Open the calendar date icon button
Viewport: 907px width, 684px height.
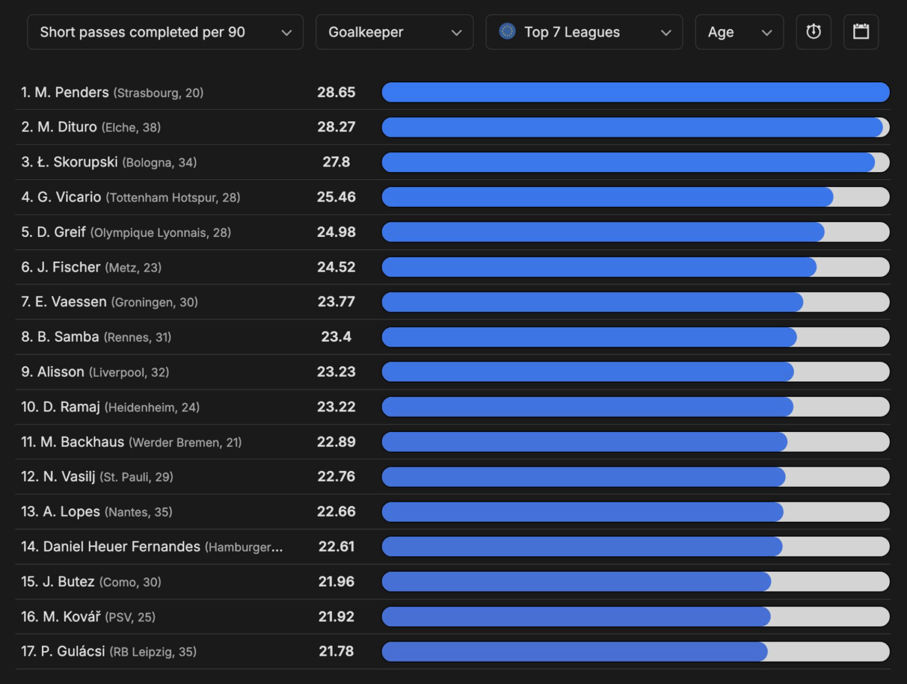tap(861, 32)
